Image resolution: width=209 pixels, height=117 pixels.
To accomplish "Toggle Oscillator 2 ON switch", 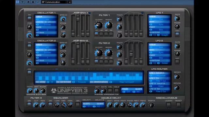I will coord(29,46).
